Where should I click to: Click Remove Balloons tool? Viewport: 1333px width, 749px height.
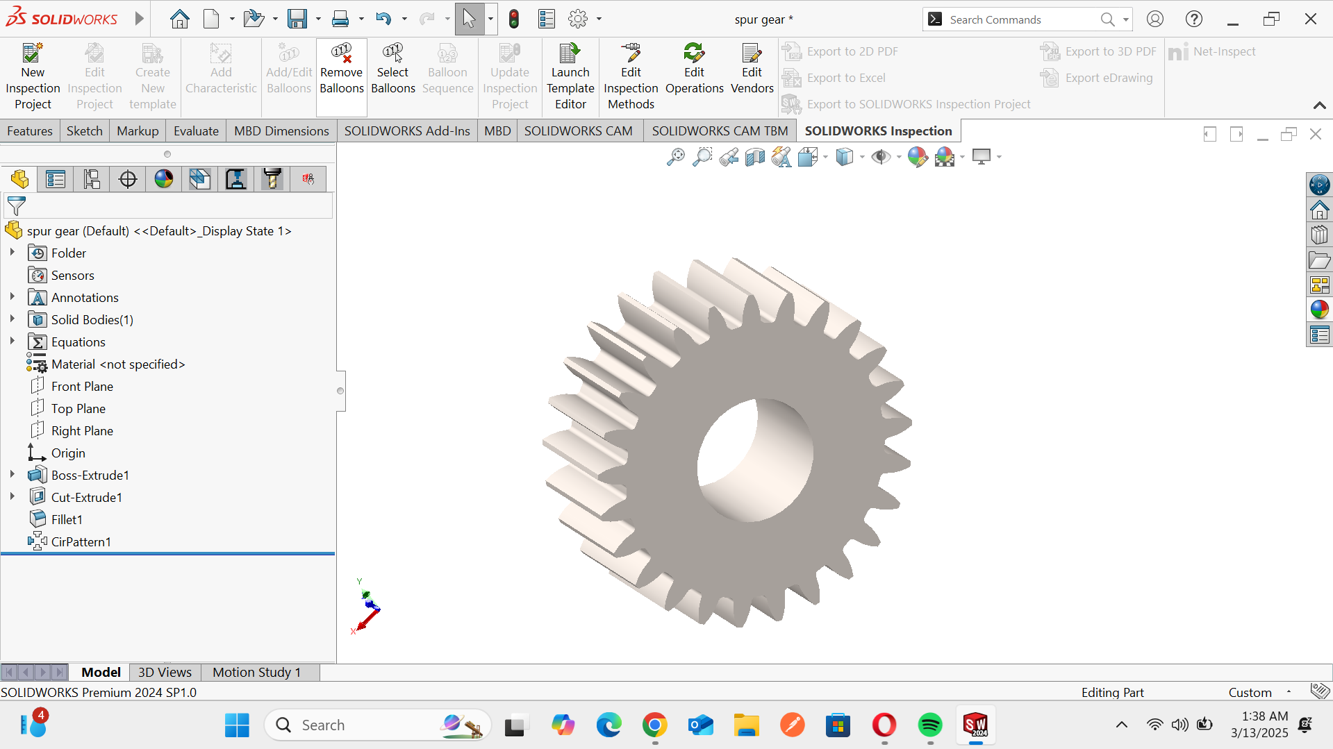341,78
